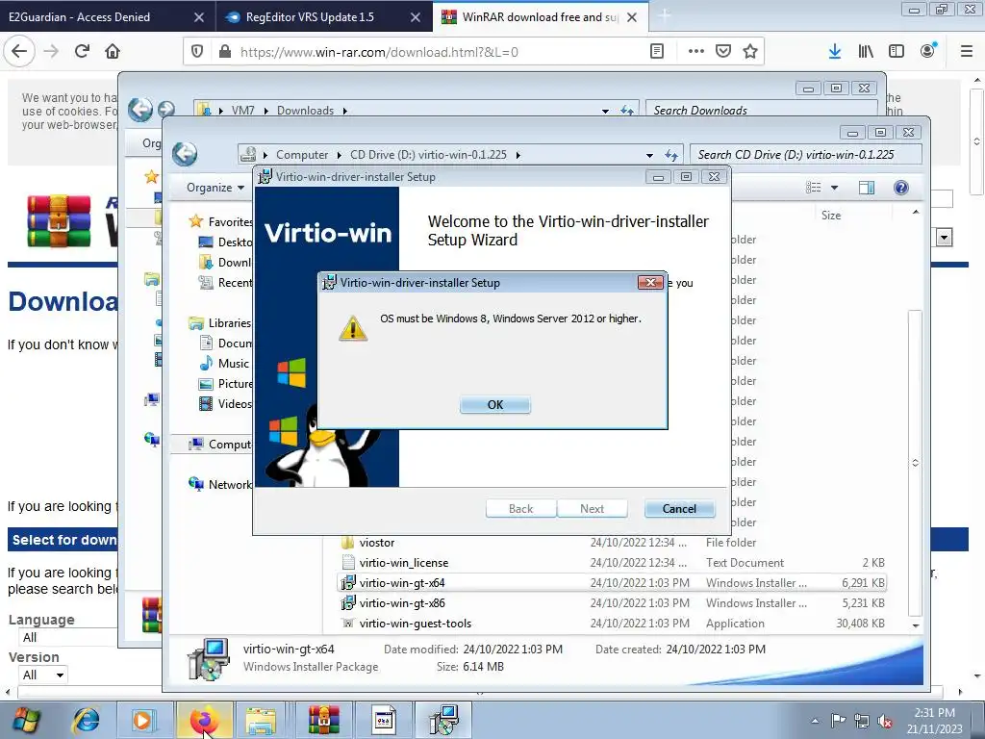
Task: Click OK in the OS requirement warning dialog
Action: (495, 405)
